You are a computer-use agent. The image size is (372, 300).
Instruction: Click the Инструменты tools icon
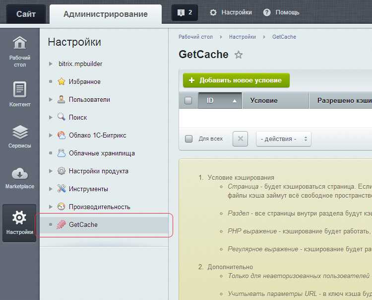coord(62,189)
